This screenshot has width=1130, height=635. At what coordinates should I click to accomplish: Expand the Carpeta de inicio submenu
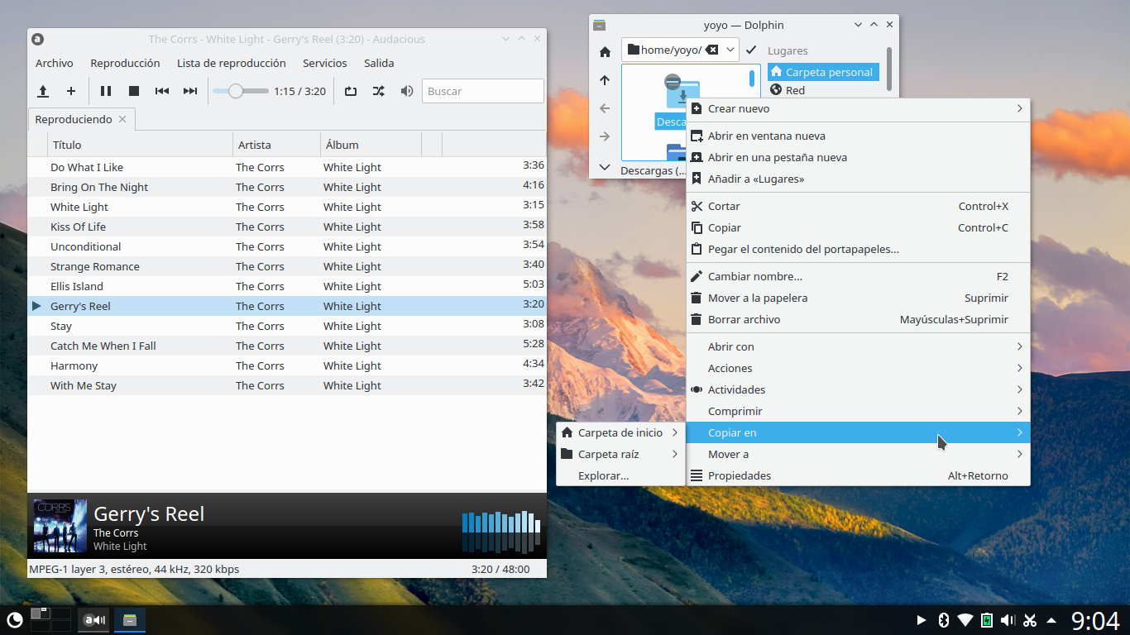(620, 432)
